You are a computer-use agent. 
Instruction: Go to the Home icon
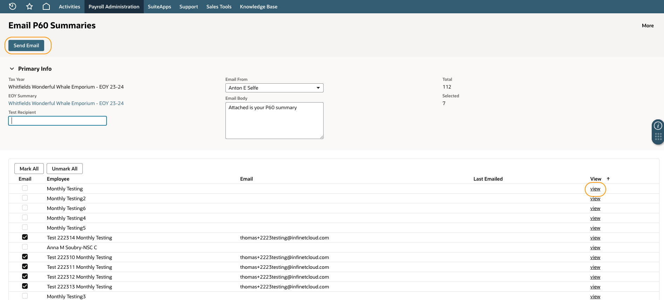[46, 6]
